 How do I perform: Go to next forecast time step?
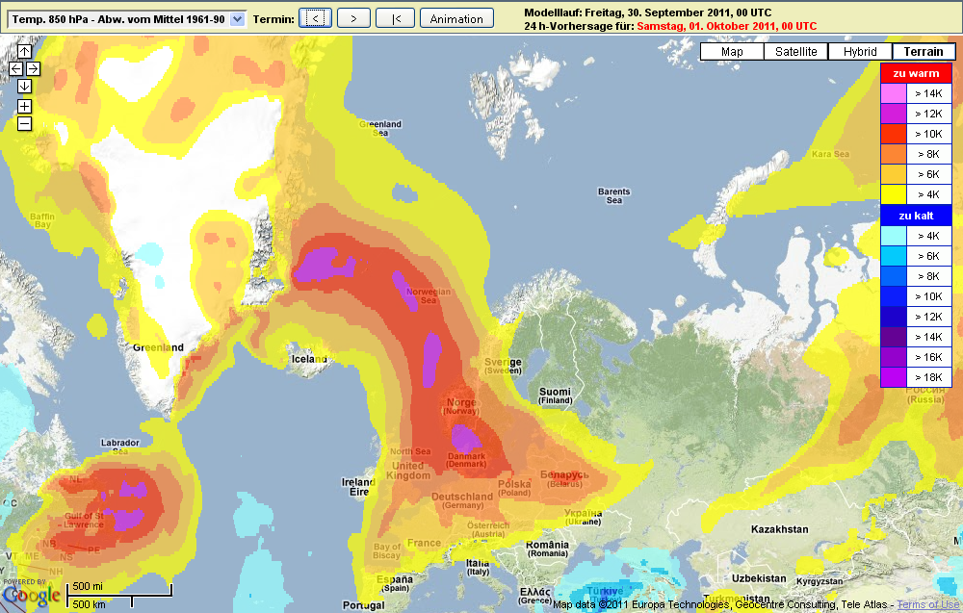[353, 18]
